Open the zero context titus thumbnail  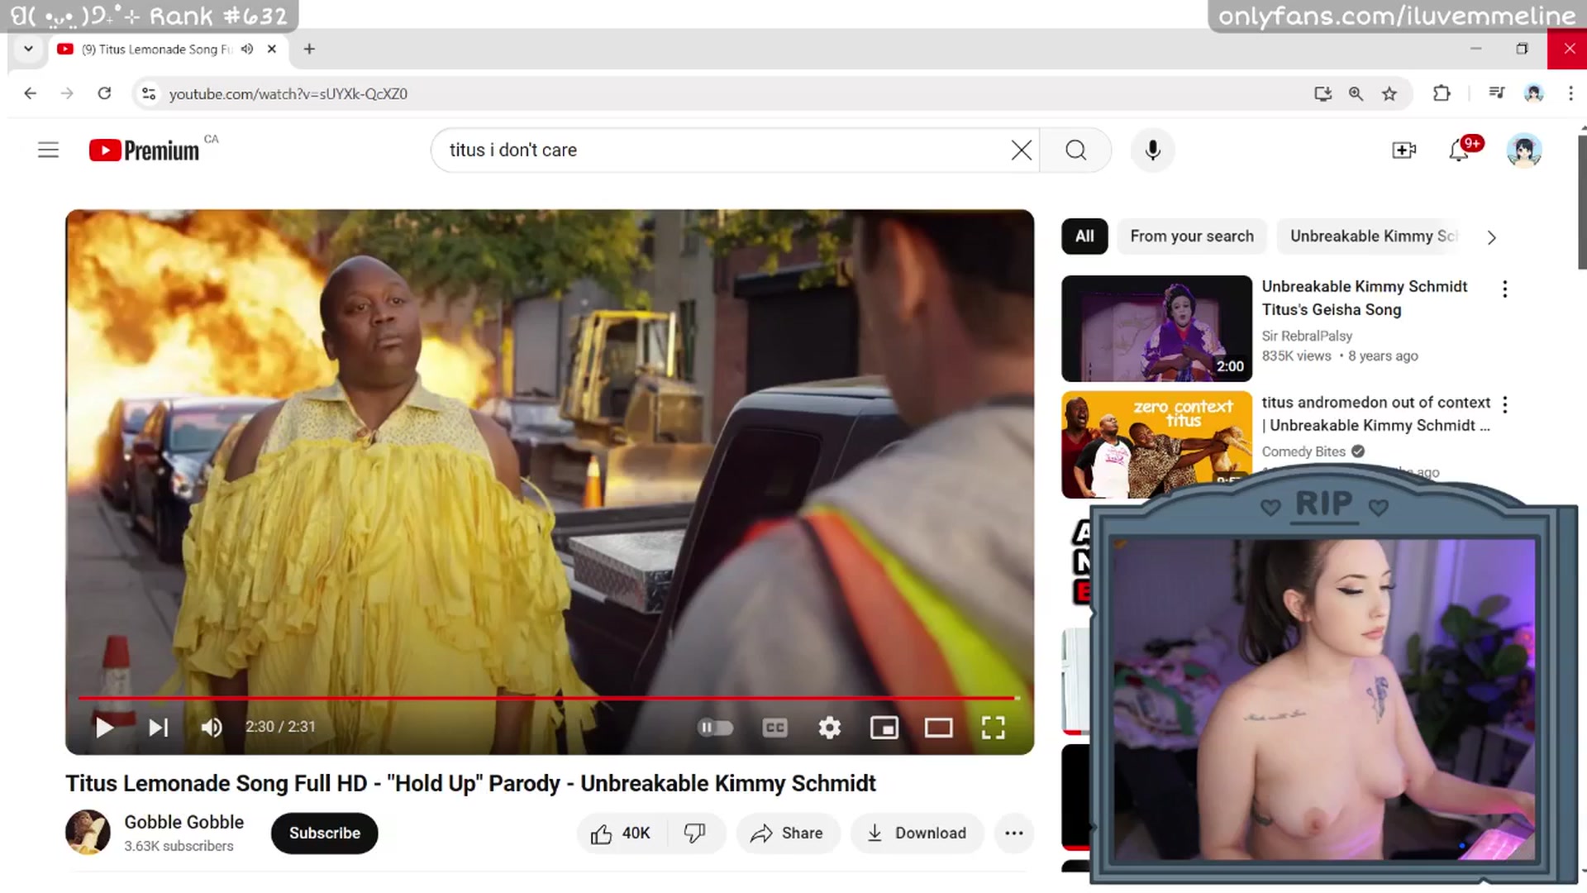pyautogui.click(x=1156, y=444)
